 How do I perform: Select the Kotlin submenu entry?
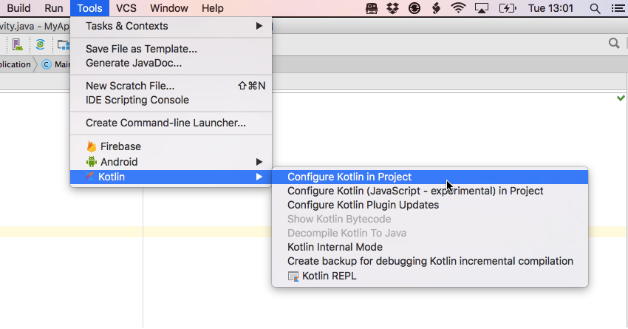pyautogui.click(x=170, y=177)
